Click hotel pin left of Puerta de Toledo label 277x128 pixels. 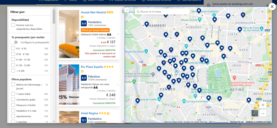click(x=137, y=101)
